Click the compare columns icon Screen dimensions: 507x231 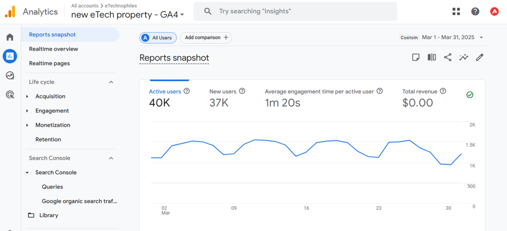pyautogui.click(x=432, y=57)
